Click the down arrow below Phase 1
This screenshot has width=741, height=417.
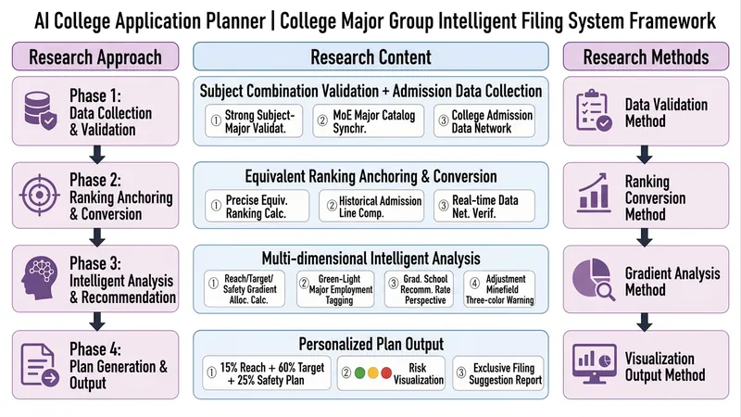pyautogui.click(x=97, y=154)
